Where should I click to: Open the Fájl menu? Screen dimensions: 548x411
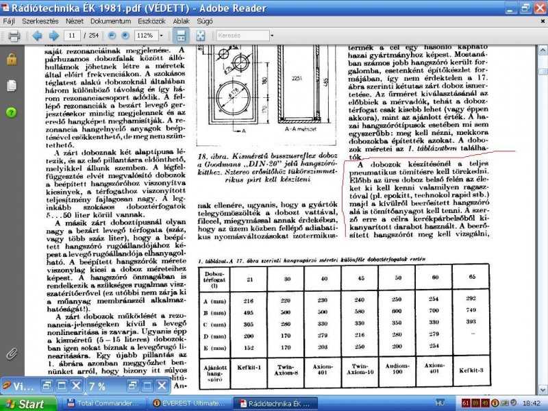[9, 21]
